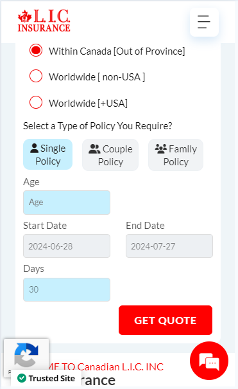Select Within Canada Out of Province option

click(x=36, y=50)
